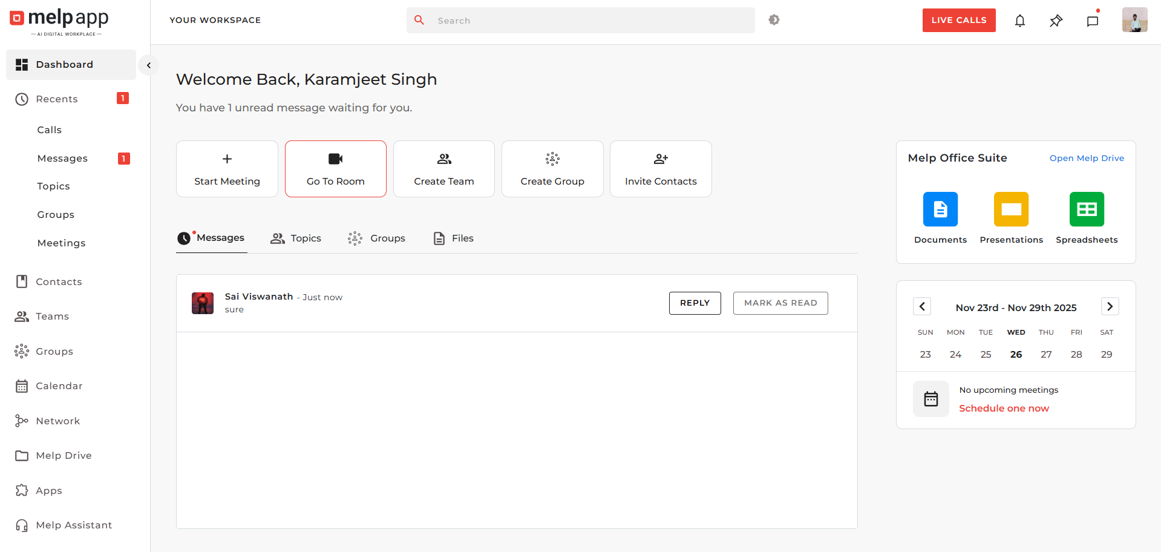Click the upcoming meetings calendar icon
The height and width of the screenshot is (552, 1161).
[931, 399]
